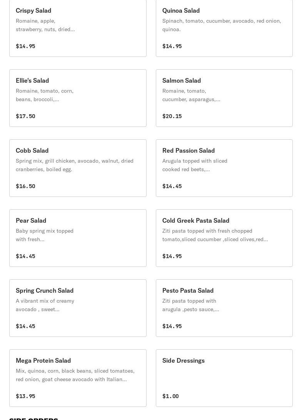The width and height of the screenshot is (302, 420).
Task: Select the Quinoa Salad card
Action: 224,28
